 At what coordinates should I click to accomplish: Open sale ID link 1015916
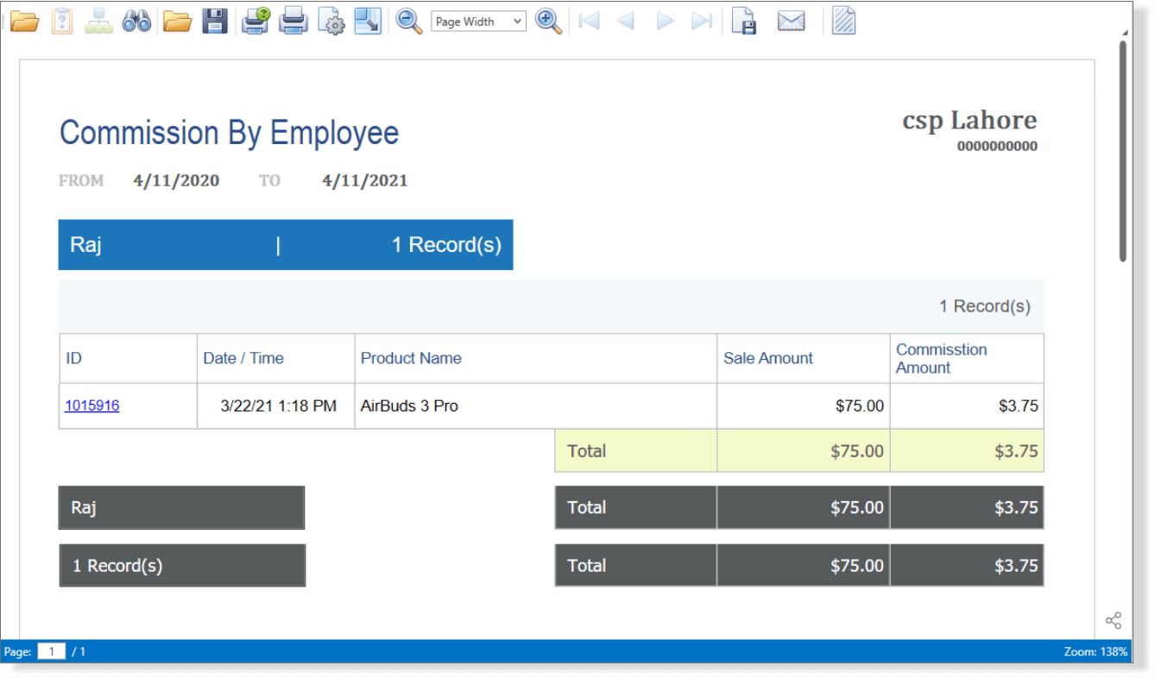(x=92, y=405)
